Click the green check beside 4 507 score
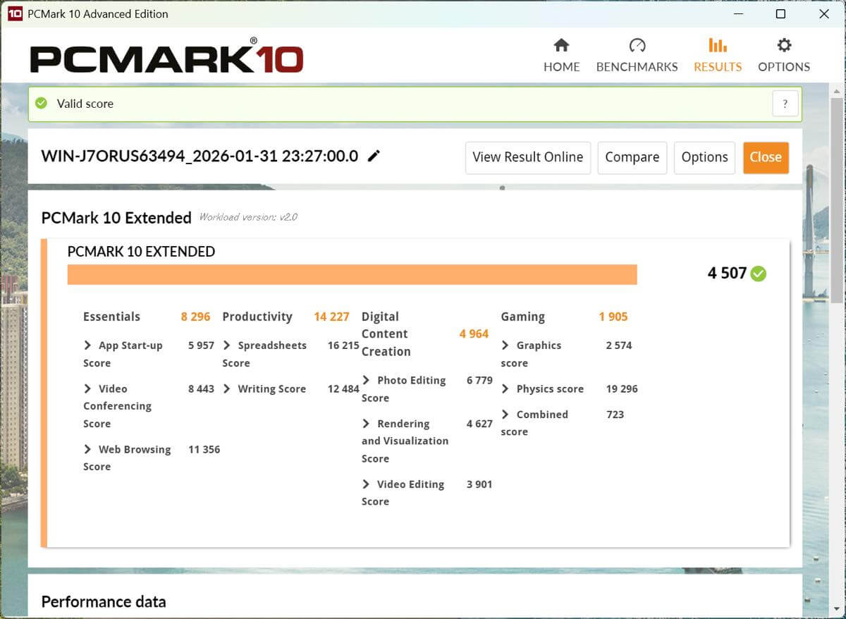The image size is (846, 619). click(x=759, y=274)
